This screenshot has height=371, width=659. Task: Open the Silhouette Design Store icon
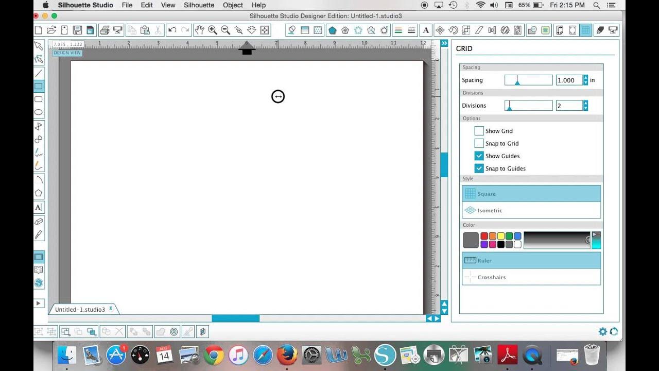pyautogui.click(x=39, y=283)
